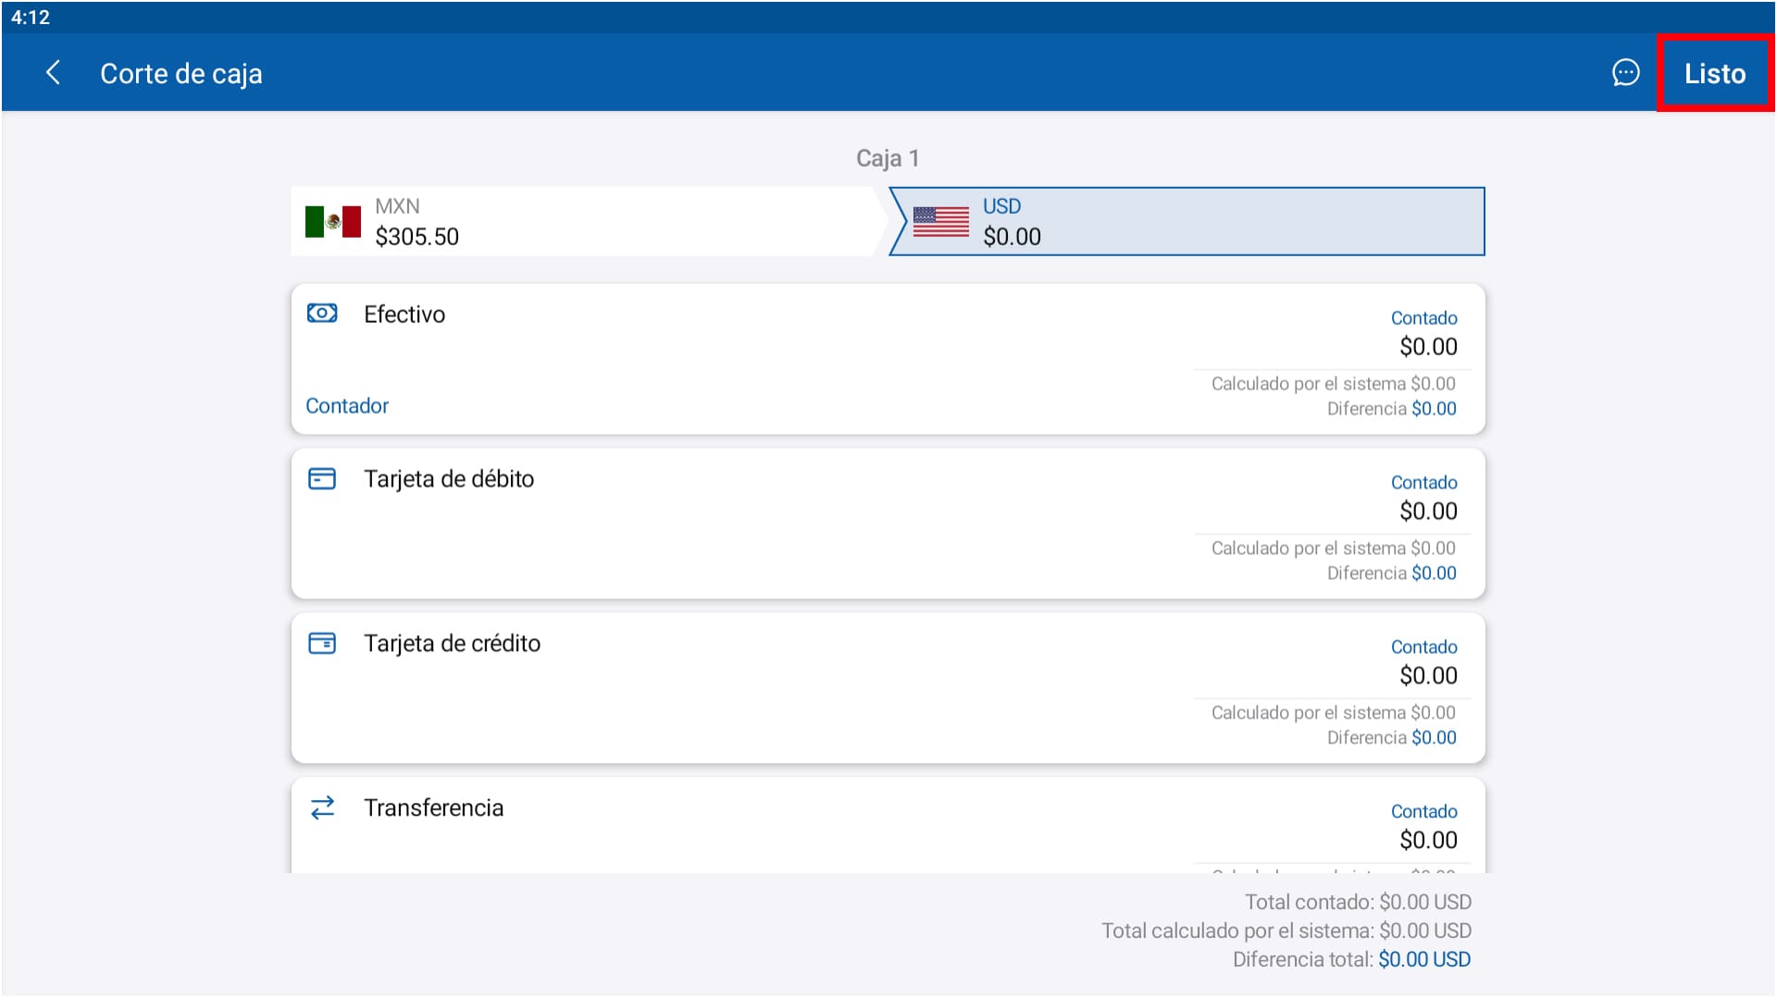Open the comment chat bubble icon

pos(1625,73)
